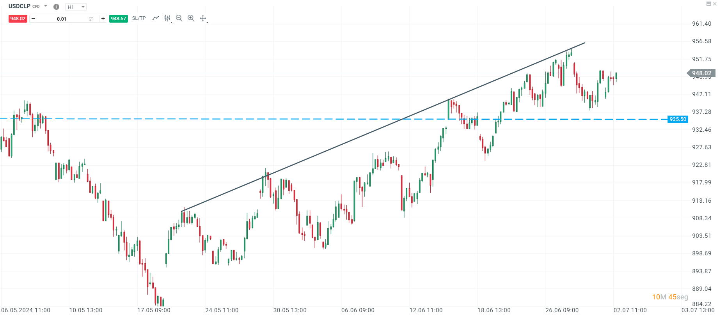Open the USDCLP symbol dropdown arrow
Screen dimensions: 719x315
[46, 6]
